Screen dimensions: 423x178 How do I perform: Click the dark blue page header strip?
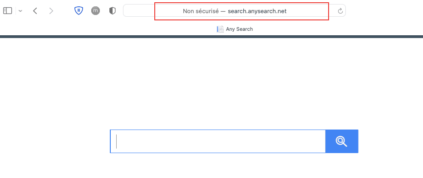(211, 37)
